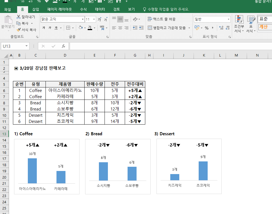
Task: Click Merge and Center (병합하고 가운데 맞춤)
Action: coord(167,28)
